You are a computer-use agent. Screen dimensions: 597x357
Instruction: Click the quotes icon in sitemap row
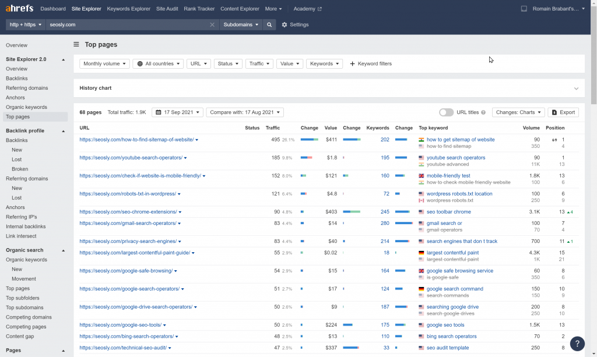pyautogui.click(x=554, y=140)
